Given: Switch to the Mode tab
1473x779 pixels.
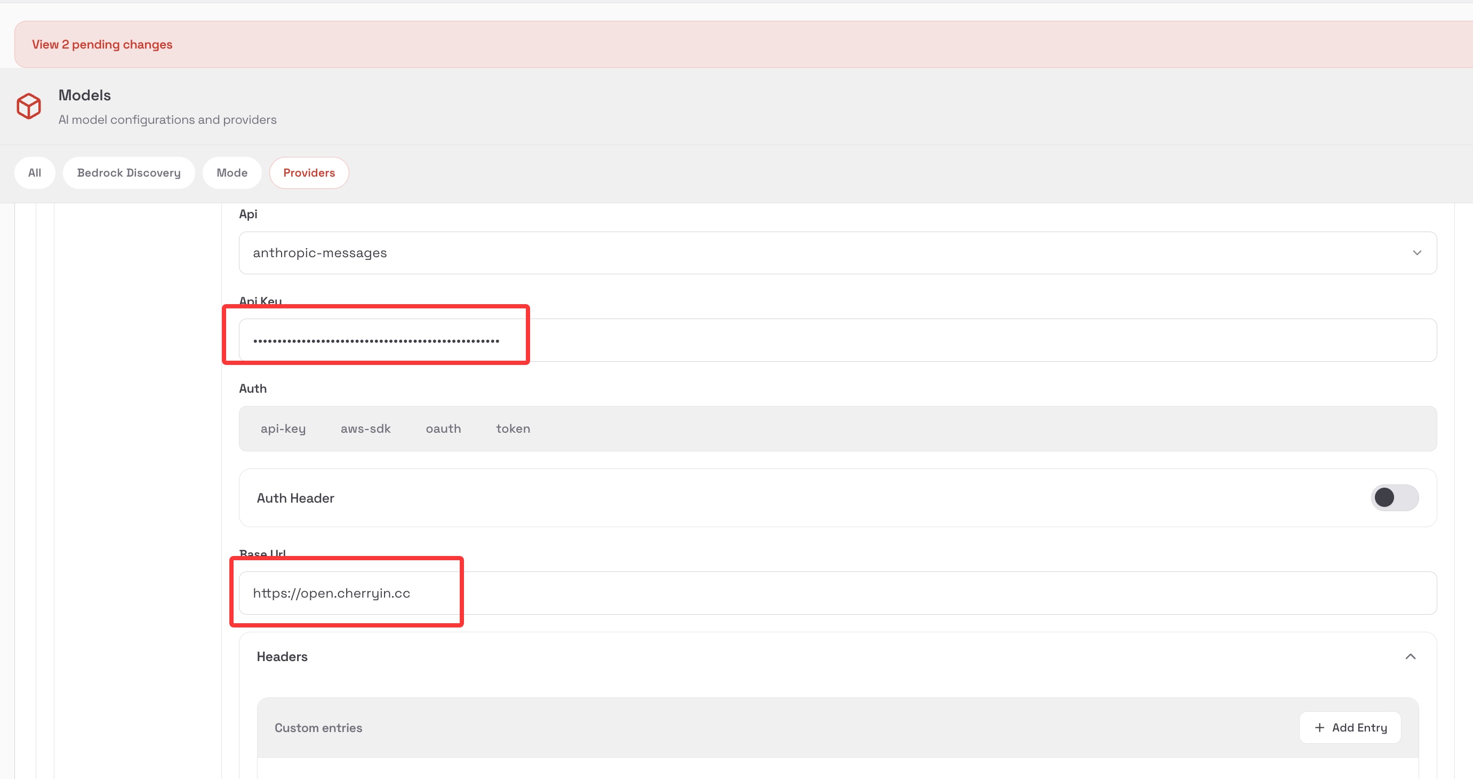Looking at the screenshot, I should [x=231, y=173].
